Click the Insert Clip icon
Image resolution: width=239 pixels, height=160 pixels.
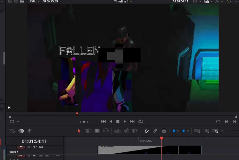[x=117, y=131]
